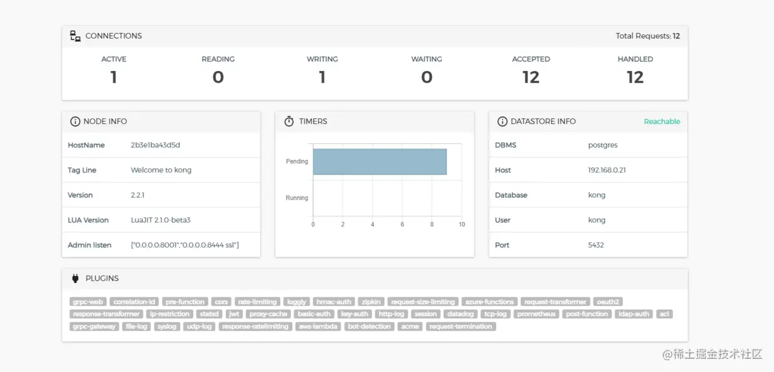Click the statsd plugin tag
The image size is (774, 372).
click(209, 314)
